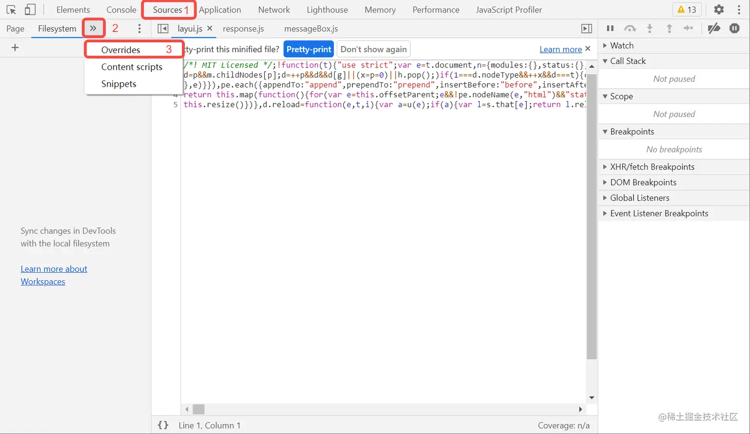Click the Step debugger icon
The width and height of the screenshot is (750, 434).
click(x=688, y=28)
